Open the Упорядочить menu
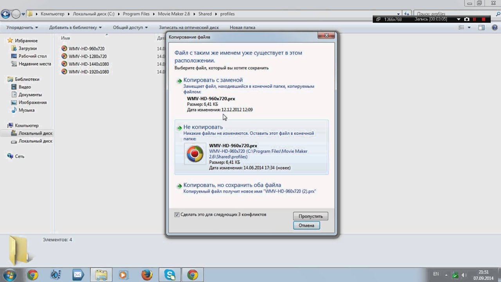 [22, 27]
